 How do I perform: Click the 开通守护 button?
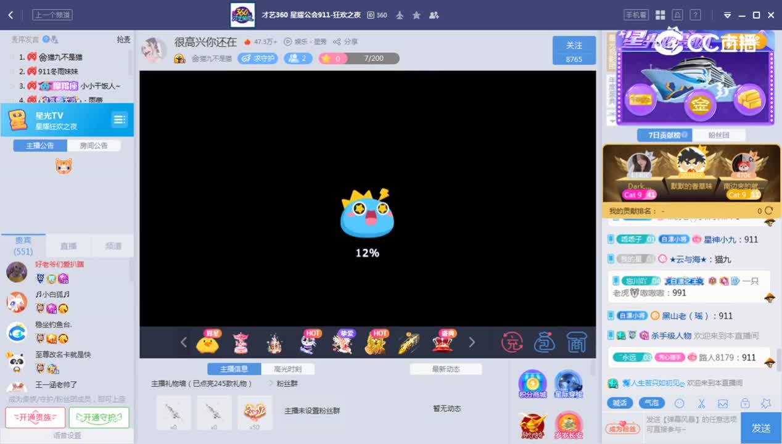[x=99, y=417]
